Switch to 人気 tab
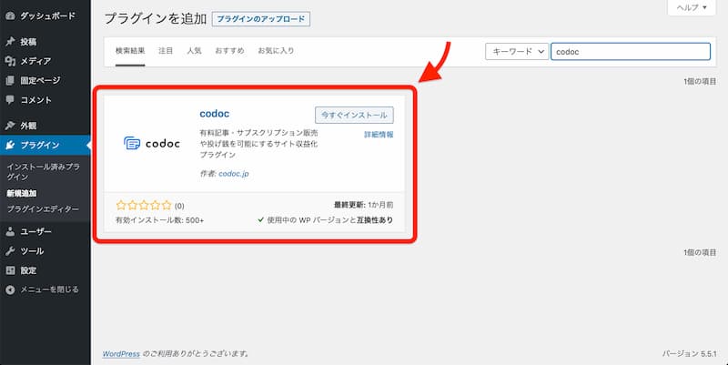 click(194, 51)
